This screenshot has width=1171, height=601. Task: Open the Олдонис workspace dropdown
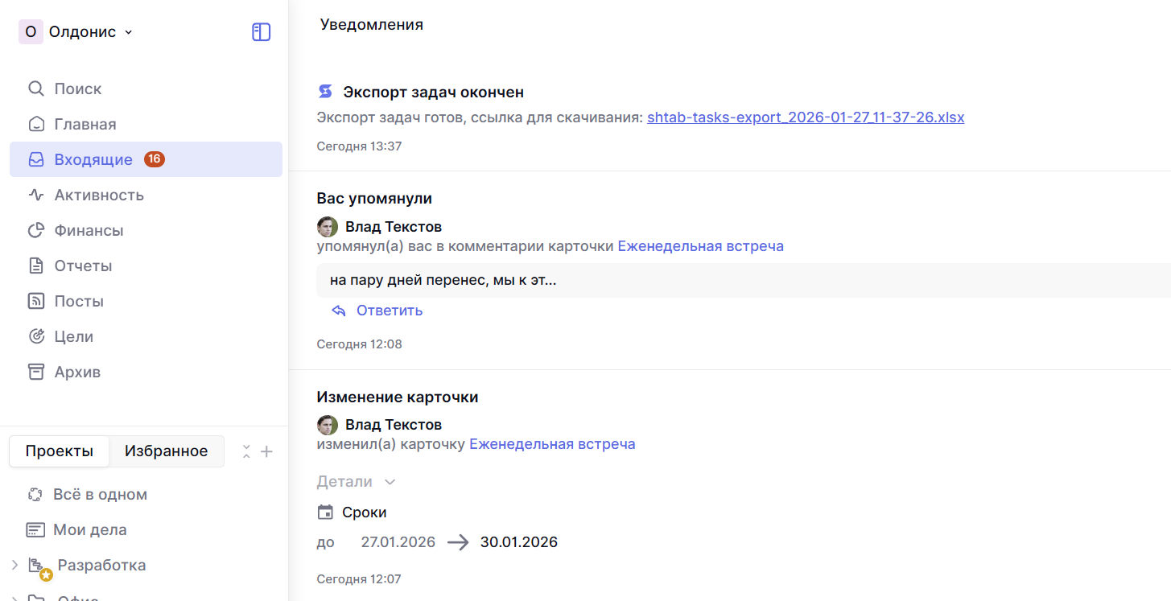pyautogui.click(x=76, y=32)
